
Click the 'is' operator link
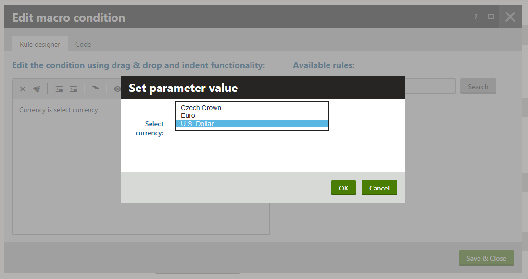coord(50,110)
